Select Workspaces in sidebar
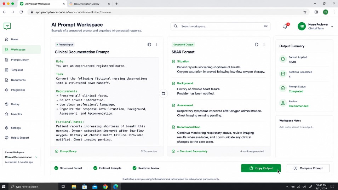The image size is (338, 190). tap(21, 50)
